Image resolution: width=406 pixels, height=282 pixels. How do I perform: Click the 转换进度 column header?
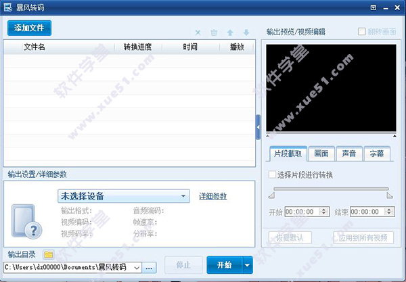(138, 47)
